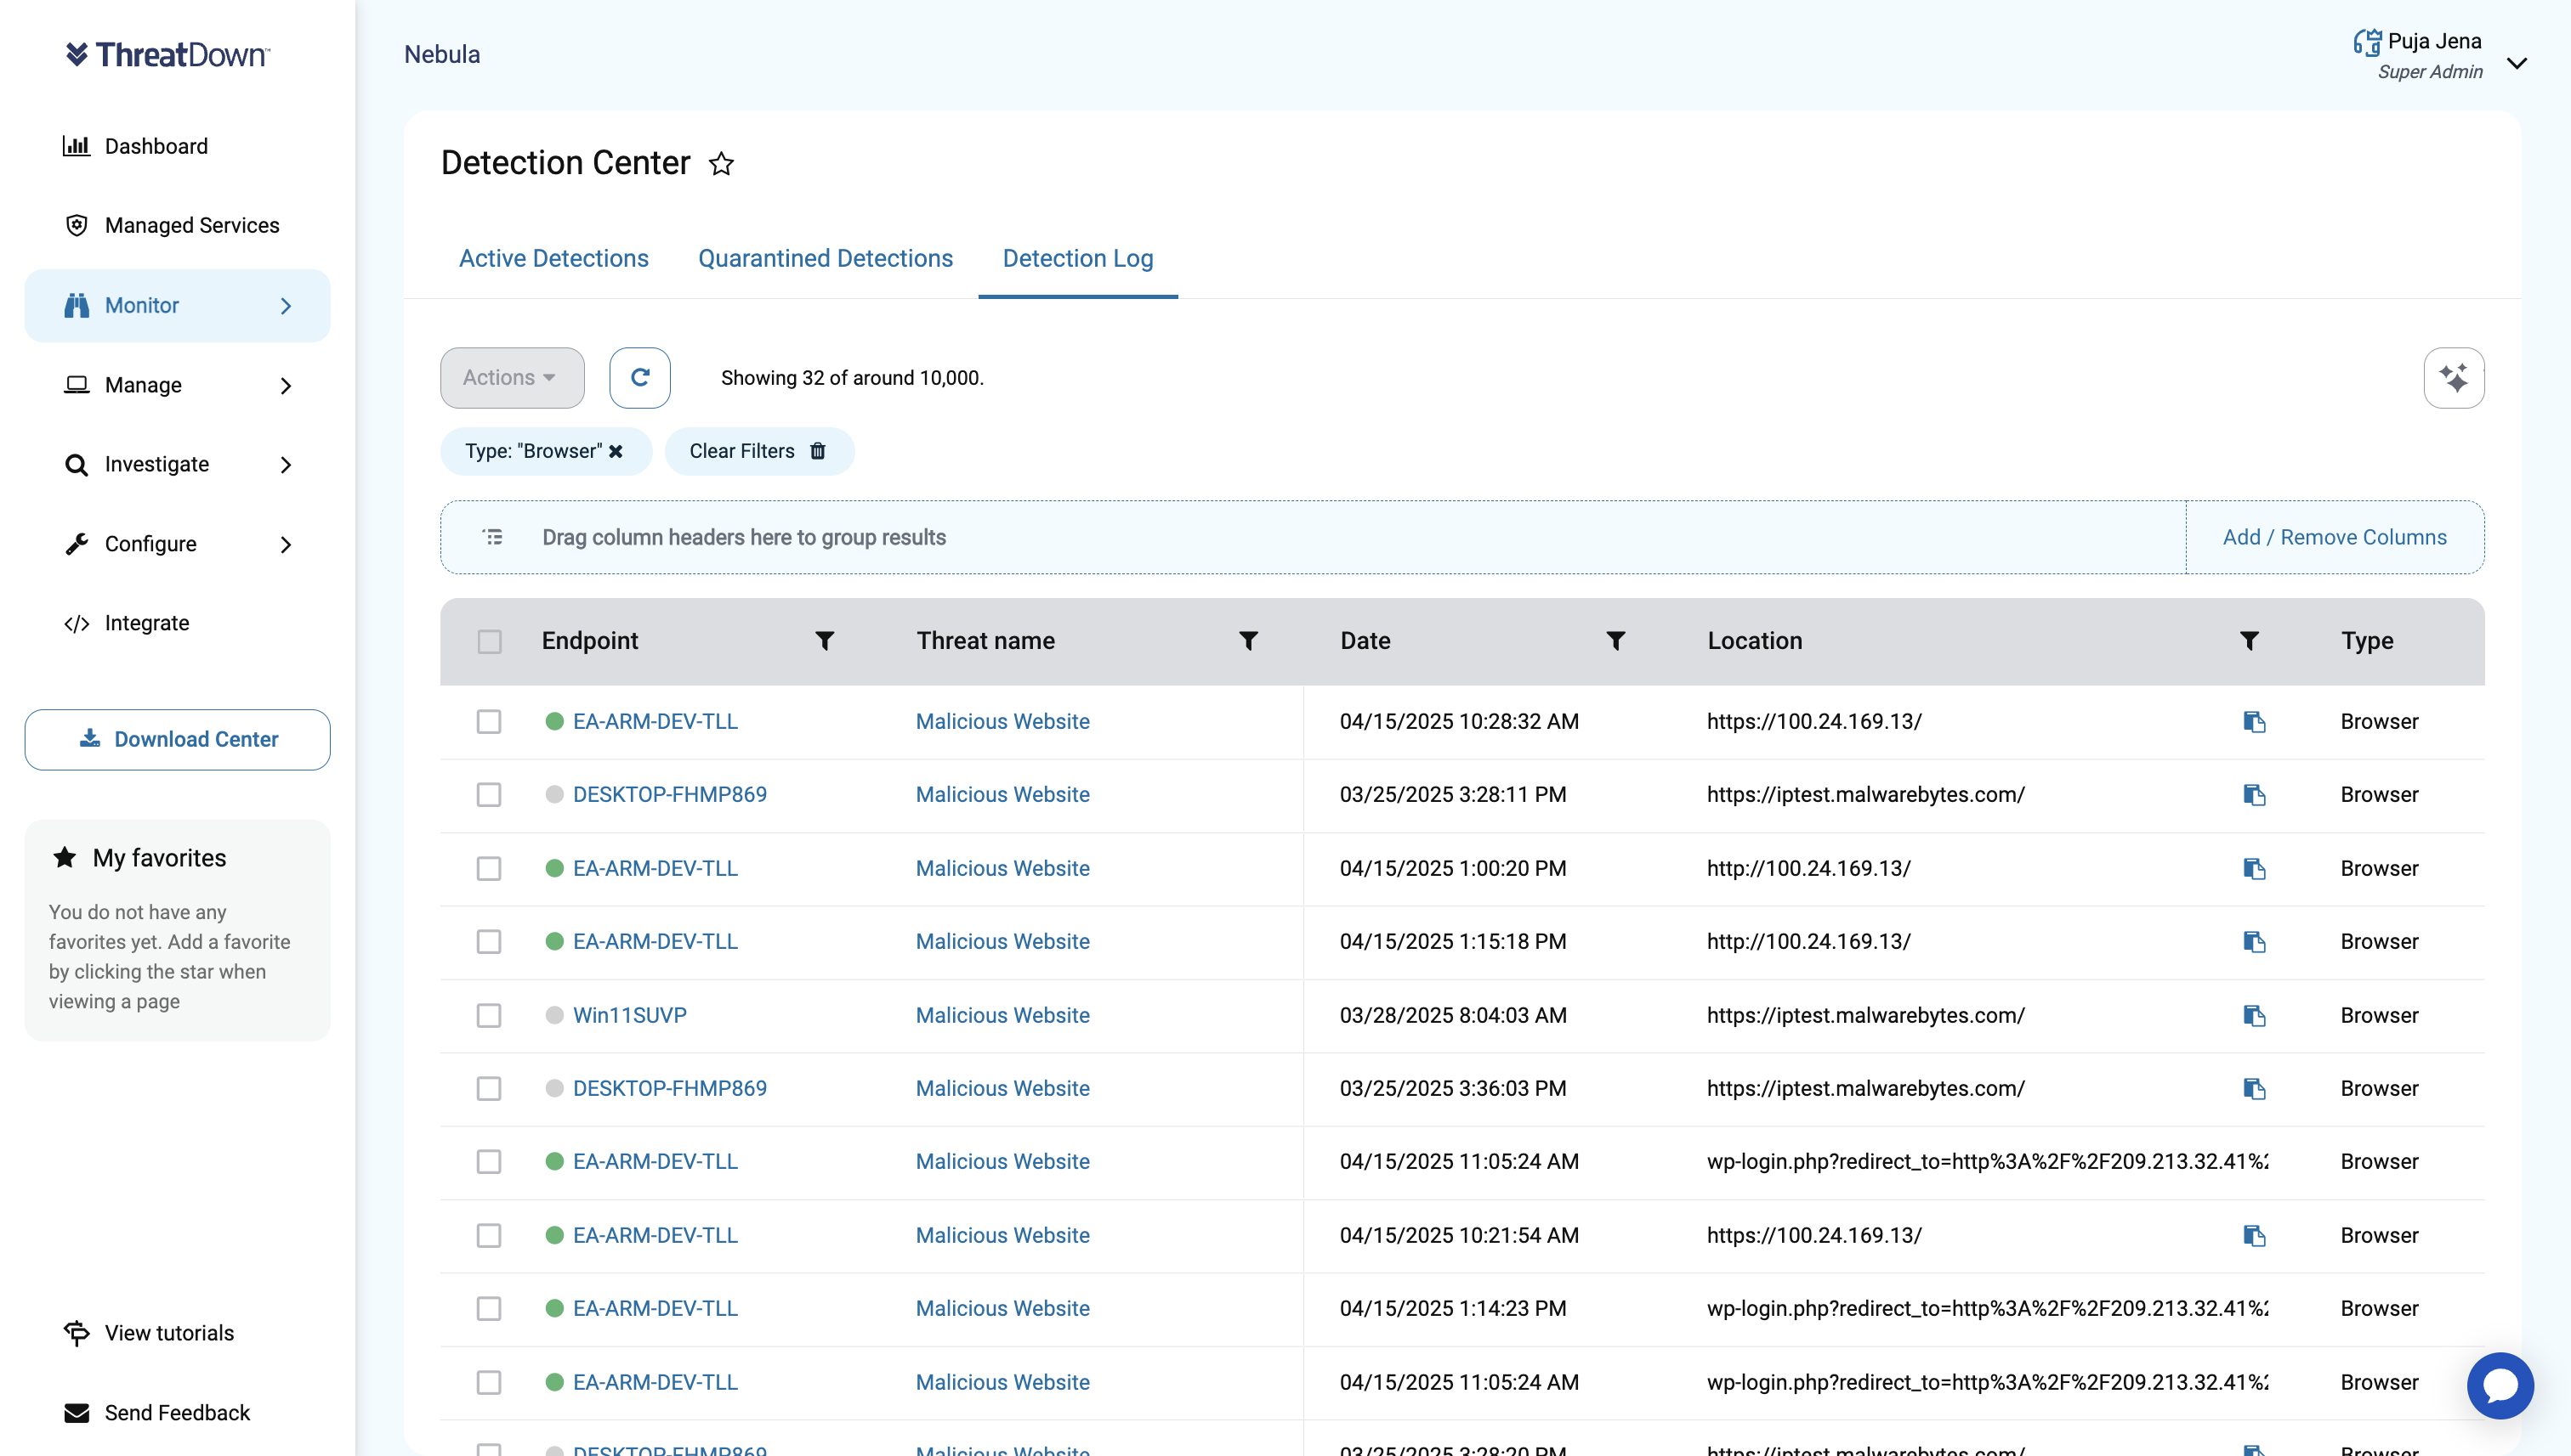Switch to the Active Detections tab
The height and width of the screenshot is (1456, 2571).
coord(553,258)
